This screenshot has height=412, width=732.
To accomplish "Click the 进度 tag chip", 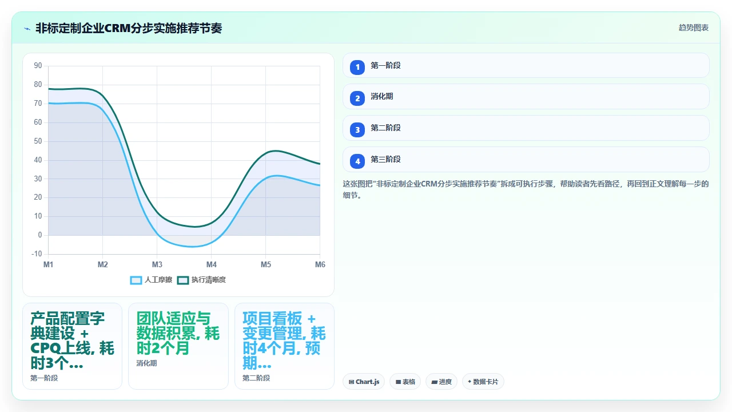I will [441, 382].
